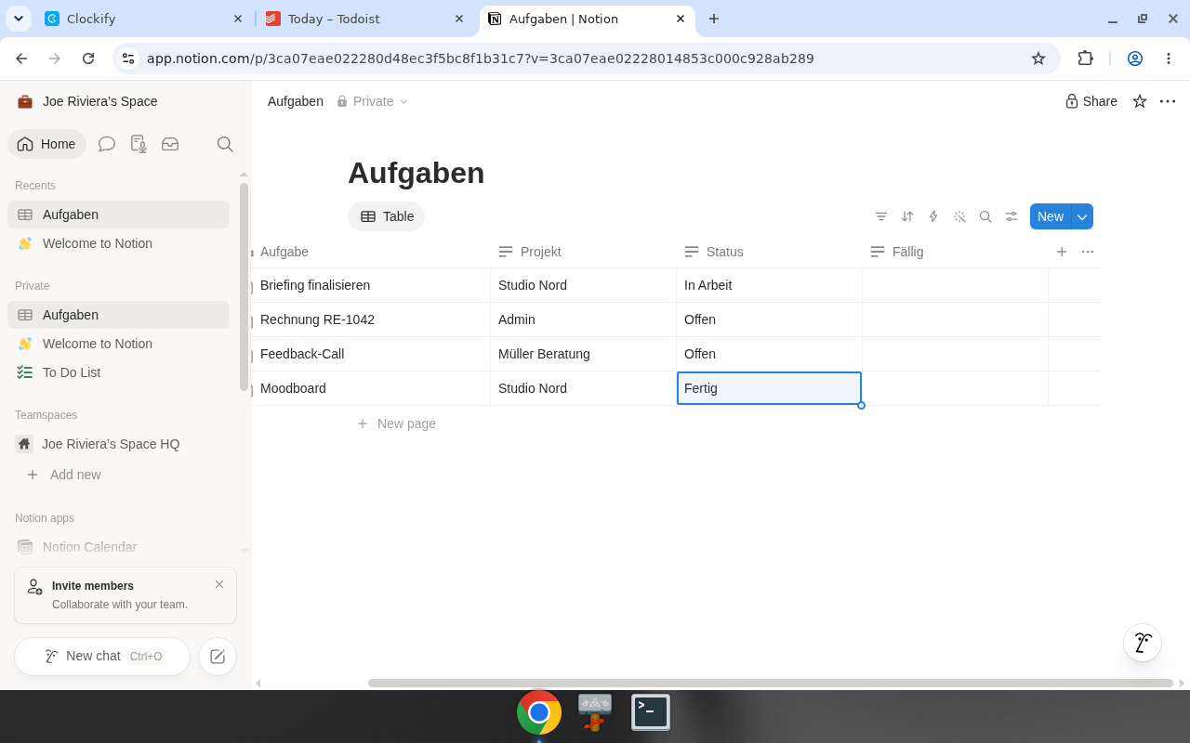Image resolution: width=1190 pixels, height=743 pixels.
Task: Open the table view settings sliders icon
Action: click(1011, 216)
